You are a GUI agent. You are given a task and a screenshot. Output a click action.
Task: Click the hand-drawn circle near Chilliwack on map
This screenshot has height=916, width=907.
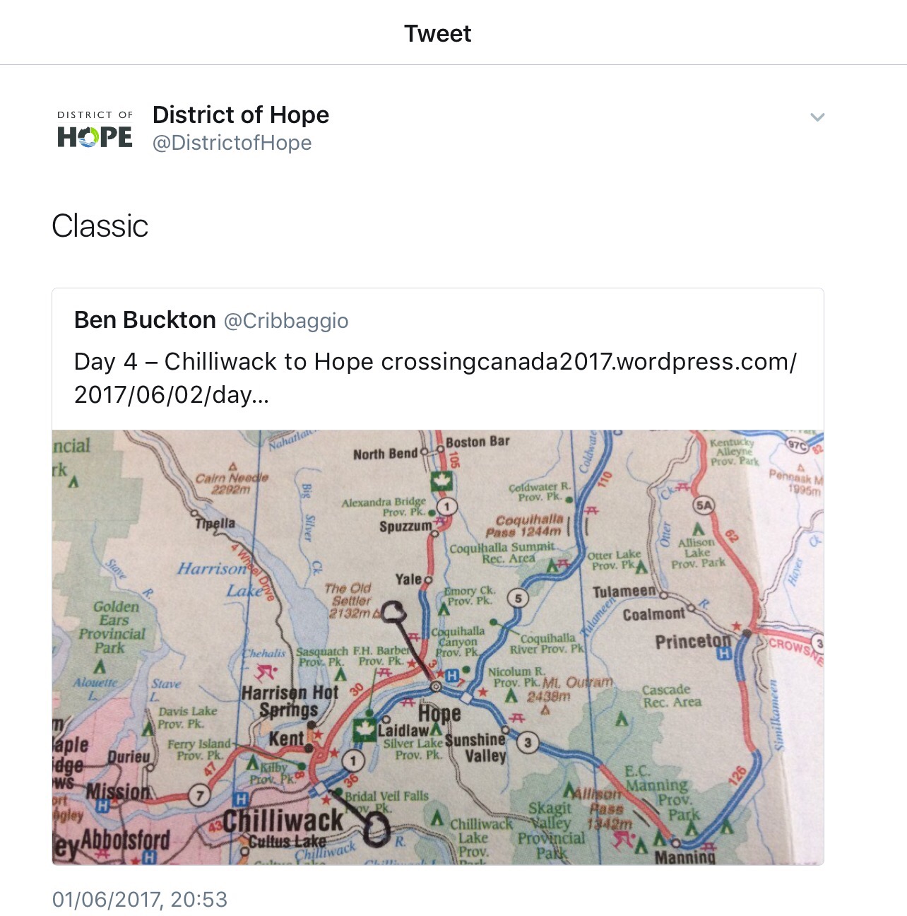[377, 828]
